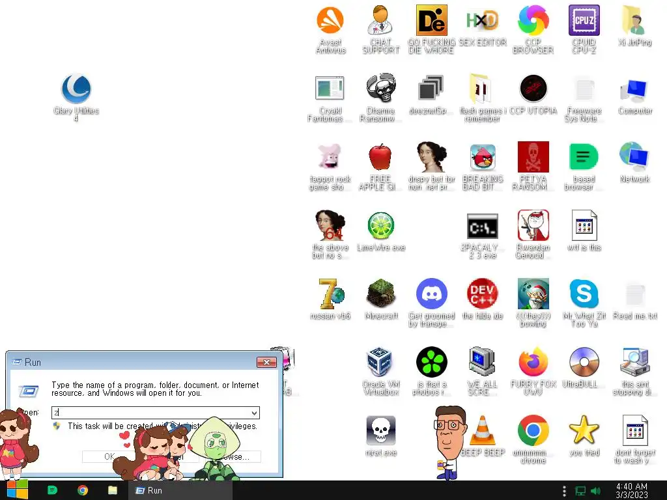Viewport: 667px width, 500px height.
Task: Launch the LimeWire exe icon
Action: 380,226
